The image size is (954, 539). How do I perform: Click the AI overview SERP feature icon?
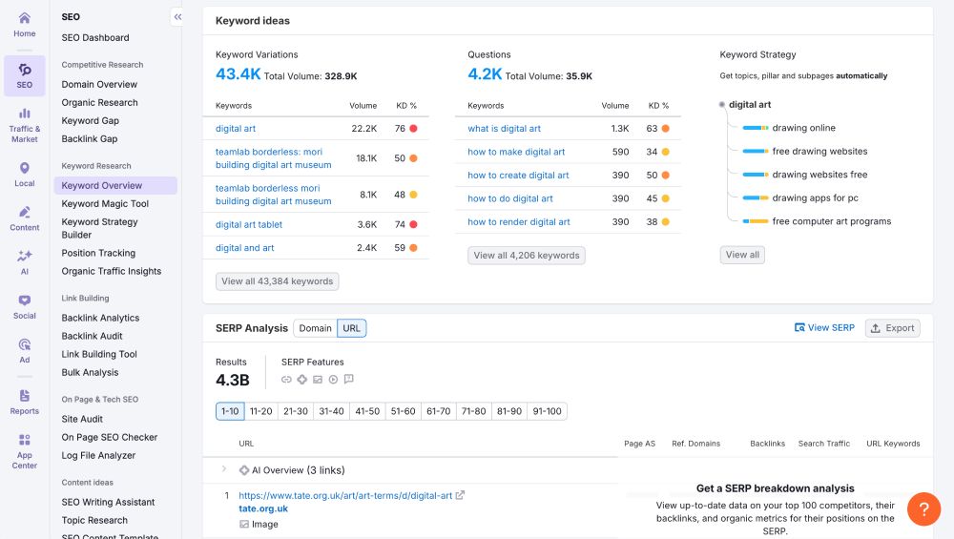point(301,380)
